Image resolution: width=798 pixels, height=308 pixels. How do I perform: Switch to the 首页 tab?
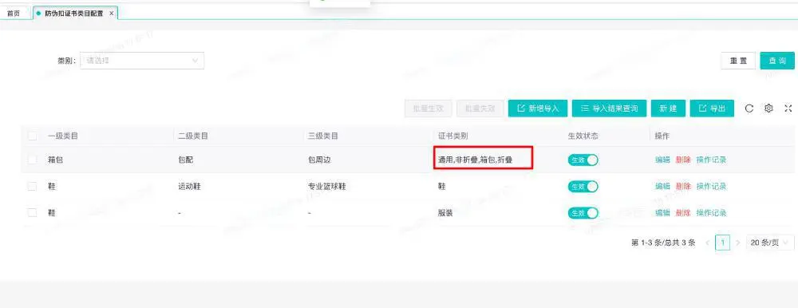click(14, 14)
